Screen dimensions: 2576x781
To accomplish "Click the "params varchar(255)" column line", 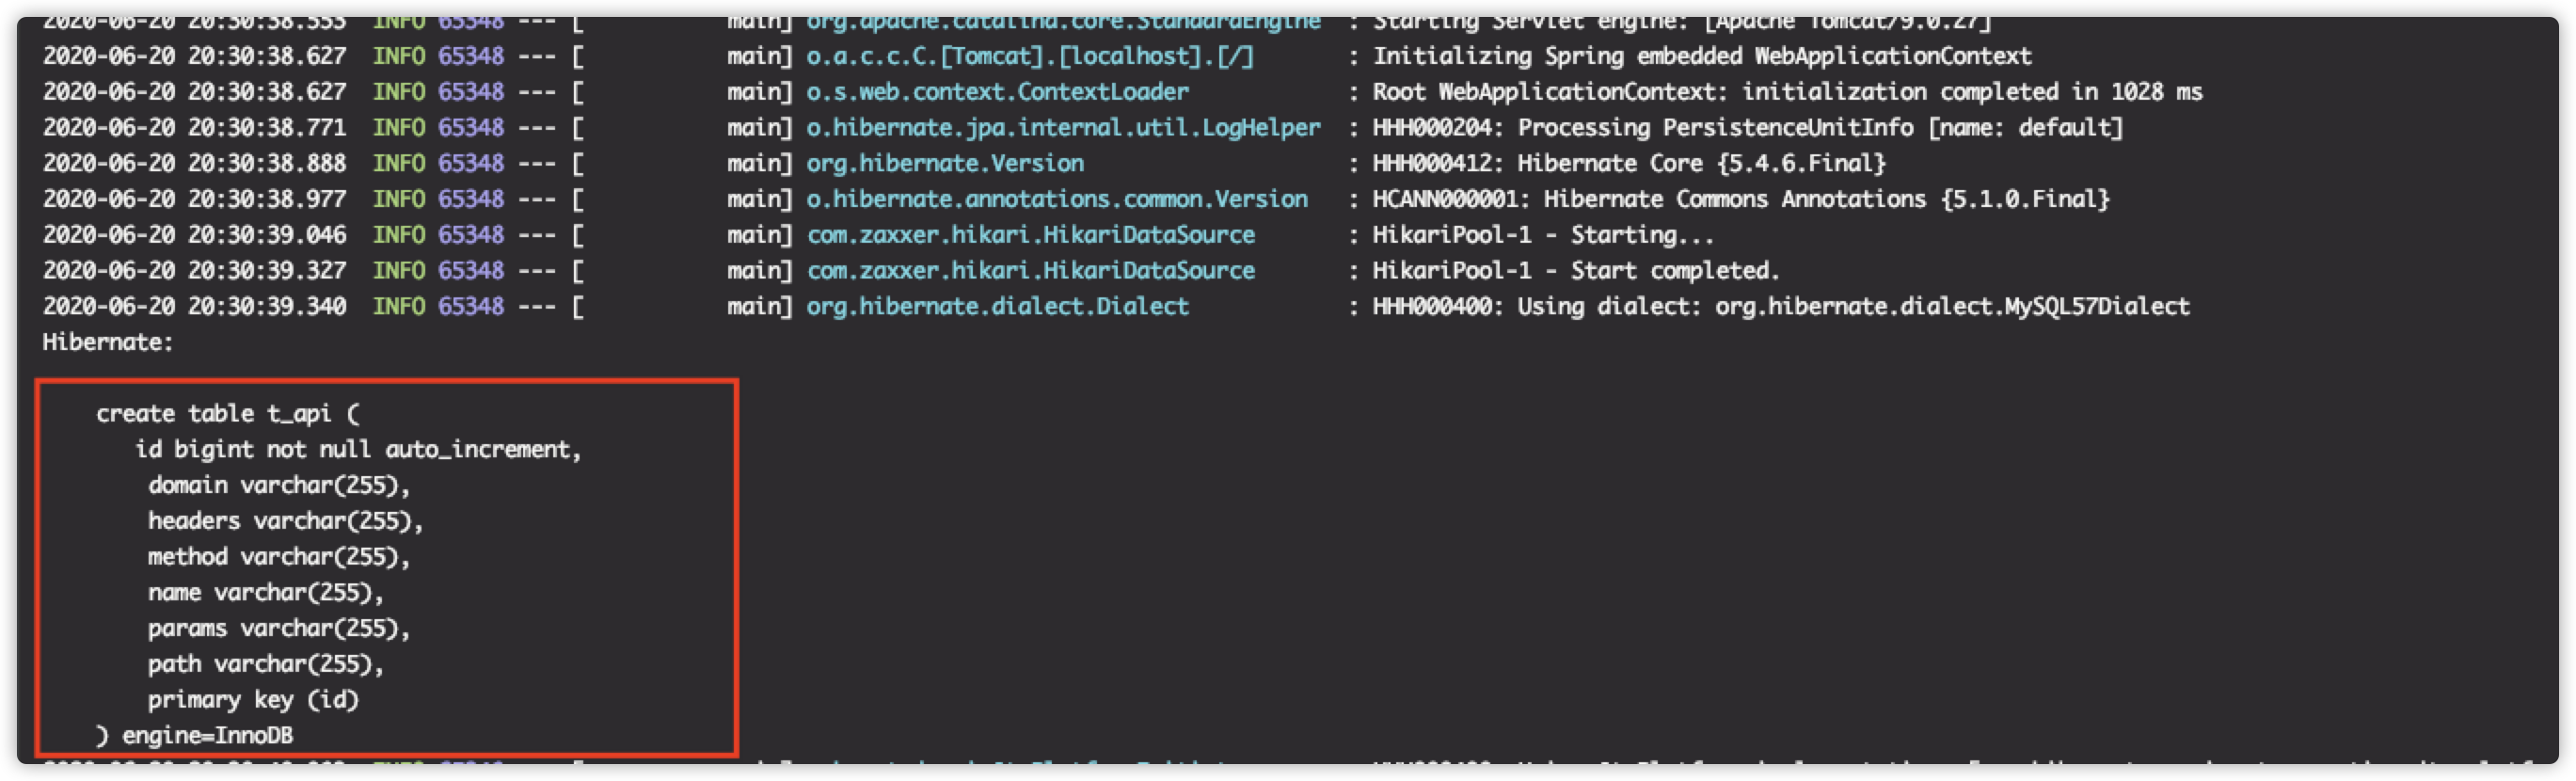I will (279, 628).
